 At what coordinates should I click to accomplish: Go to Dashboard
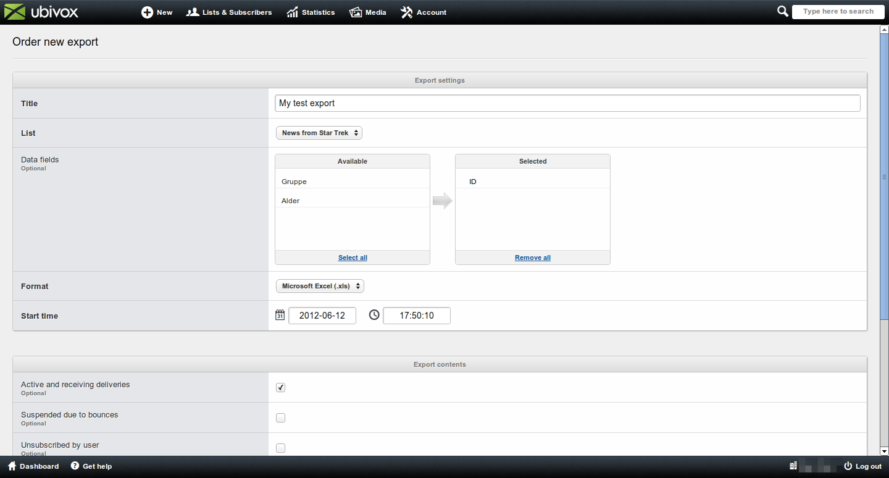tap(33, 466)
